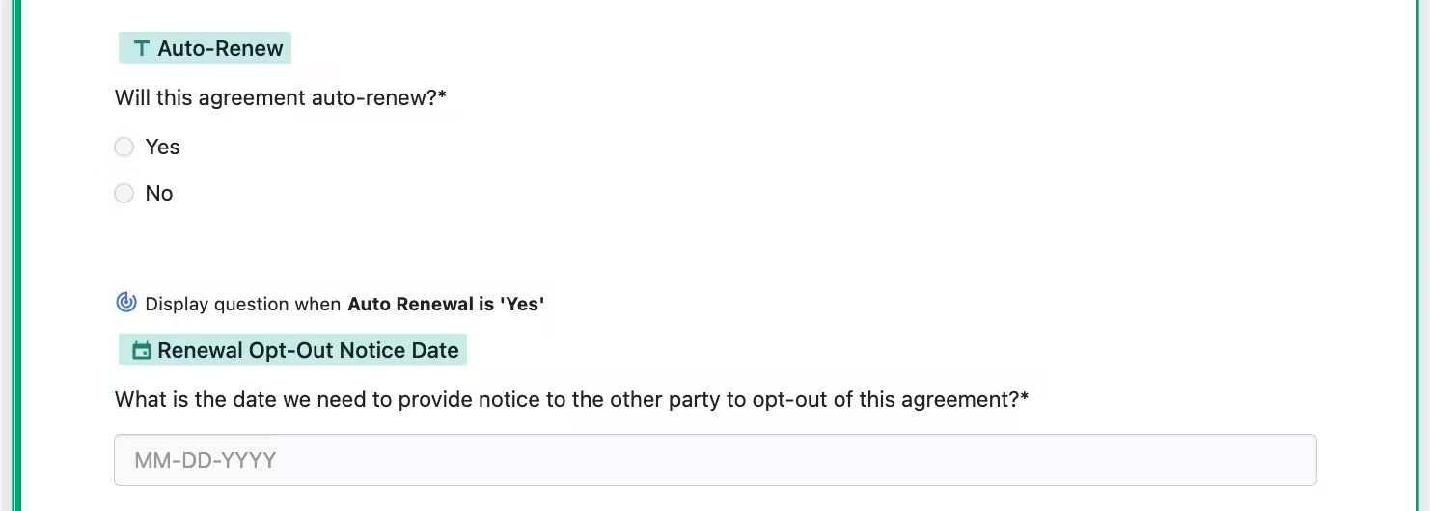Click the blue conditional display rule icon
Screen dimensions: 1430x511
click(x=126, y=303)
